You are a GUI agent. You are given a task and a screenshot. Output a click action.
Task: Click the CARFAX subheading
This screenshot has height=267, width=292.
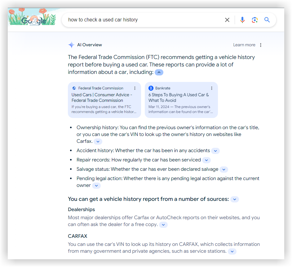click(x=77, y=236)
